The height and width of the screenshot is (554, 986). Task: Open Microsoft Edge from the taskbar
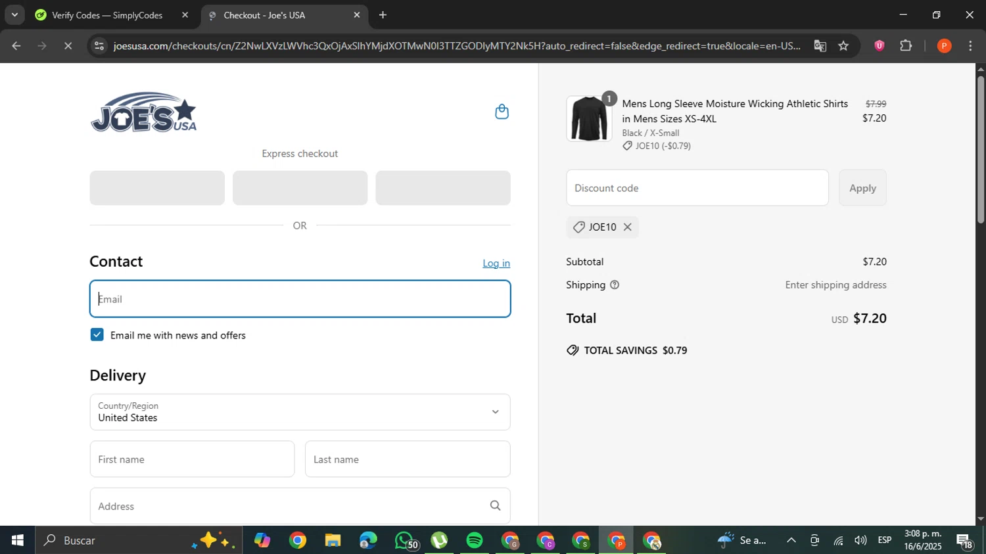coord(368,540)
